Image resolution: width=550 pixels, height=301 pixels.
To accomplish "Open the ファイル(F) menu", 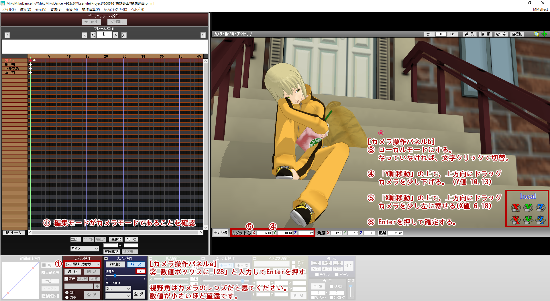I will coord(9,9).
